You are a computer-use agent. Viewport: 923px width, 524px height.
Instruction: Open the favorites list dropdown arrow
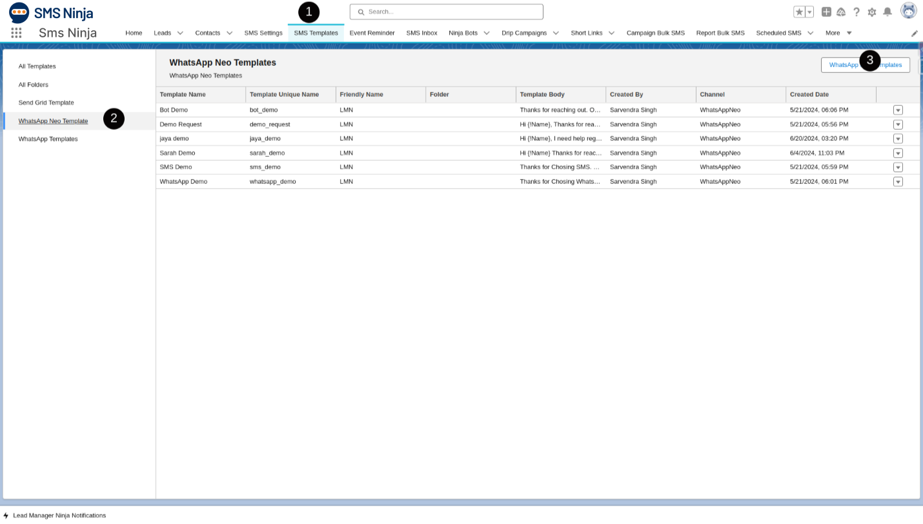(809, 12)
